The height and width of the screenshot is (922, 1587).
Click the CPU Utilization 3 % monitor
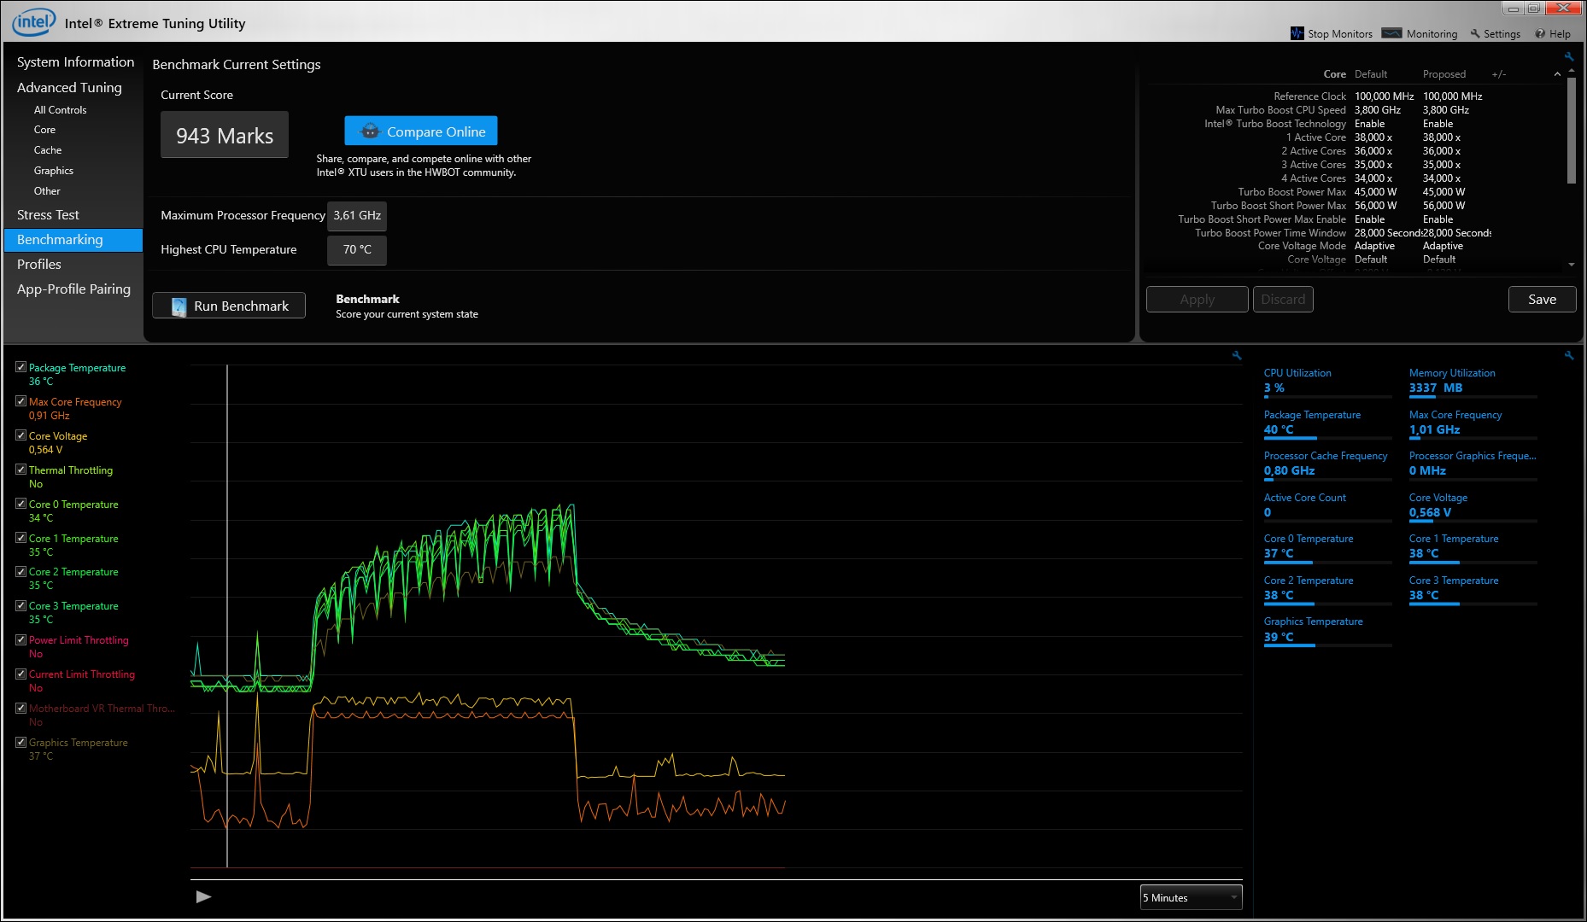[1327, 382]
